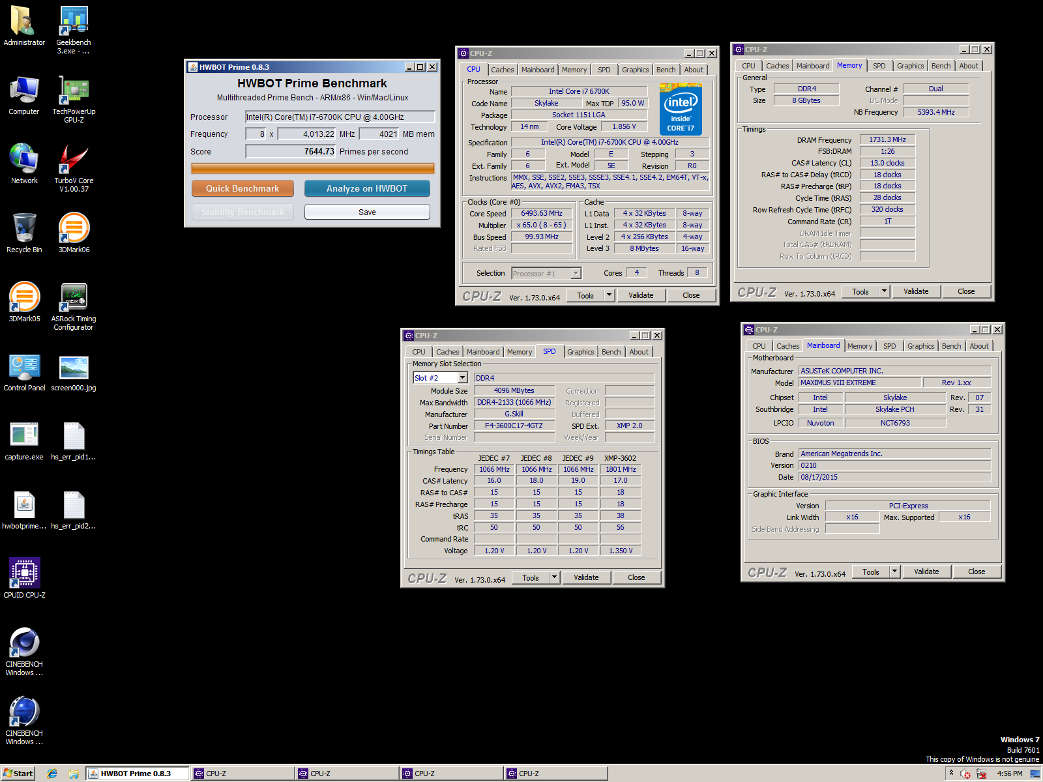Click the model MAXIMUS VIII EXTREME
This screenshot has height=782, width=1043.
860,383
